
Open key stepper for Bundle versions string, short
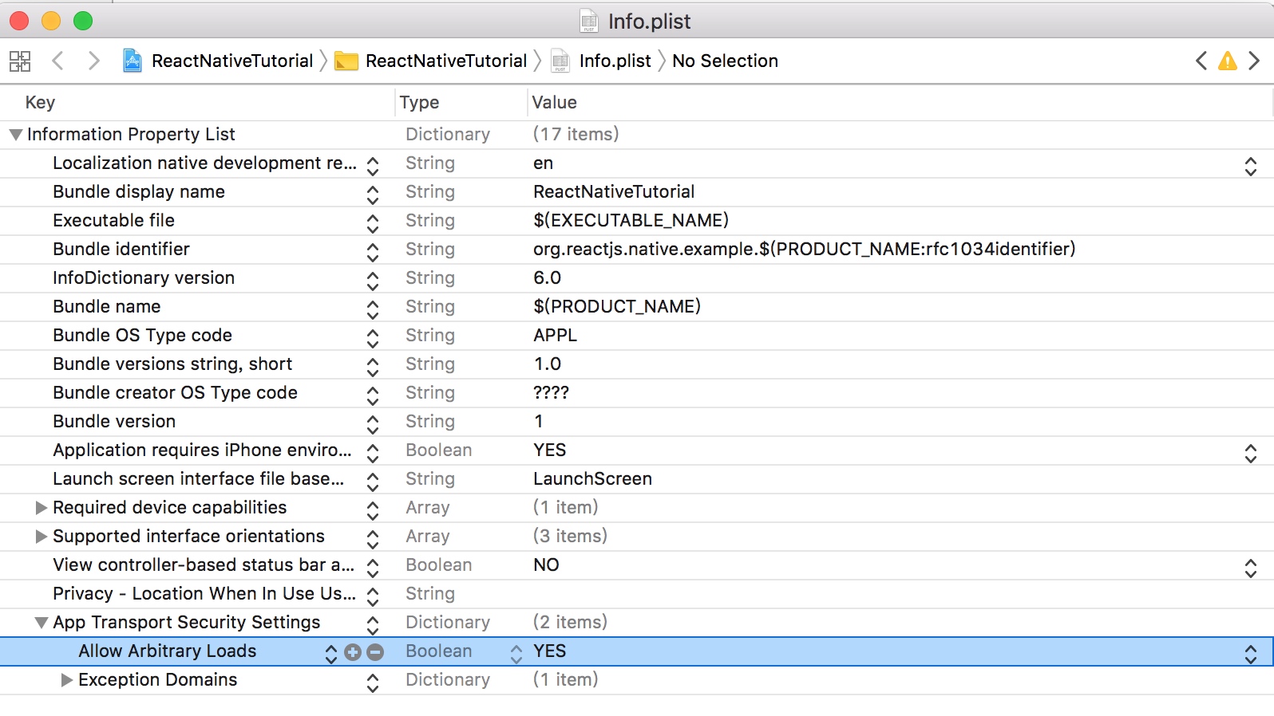click(373, 366)
